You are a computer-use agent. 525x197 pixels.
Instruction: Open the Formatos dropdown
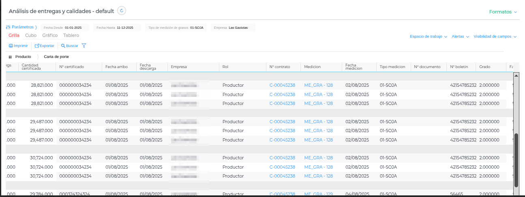[x=503, y=12]
